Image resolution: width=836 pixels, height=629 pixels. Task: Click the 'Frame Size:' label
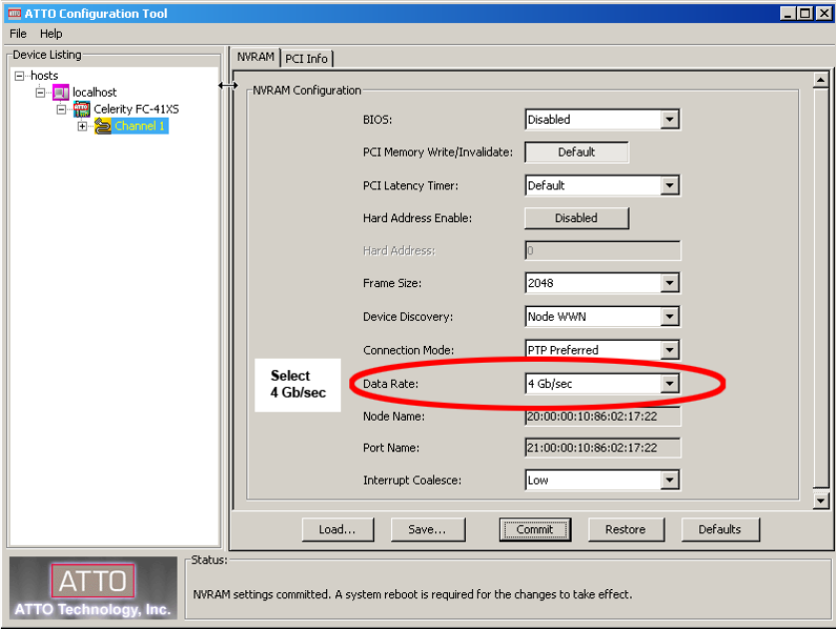coord(392,283)
